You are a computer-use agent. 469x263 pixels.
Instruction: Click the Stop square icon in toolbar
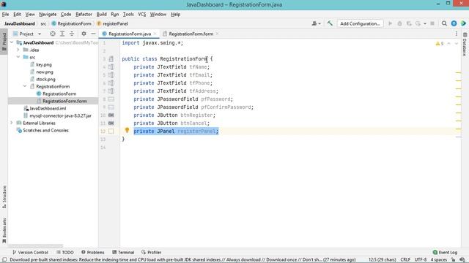pos(432,23)
